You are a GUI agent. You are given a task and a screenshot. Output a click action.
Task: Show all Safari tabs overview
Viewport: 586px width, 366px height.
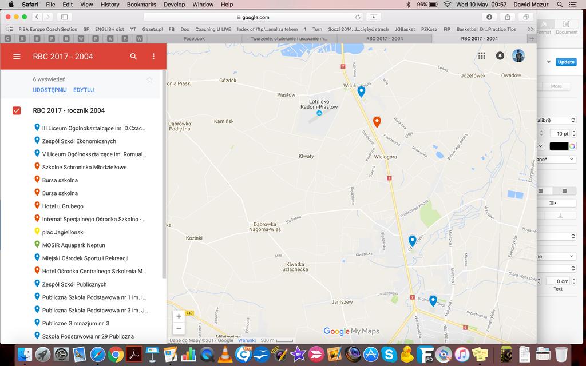pyautogui.click(x=526, y=17)
